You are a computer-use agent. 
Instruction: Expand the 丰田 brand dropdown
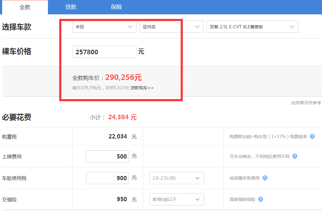point(104,27)
